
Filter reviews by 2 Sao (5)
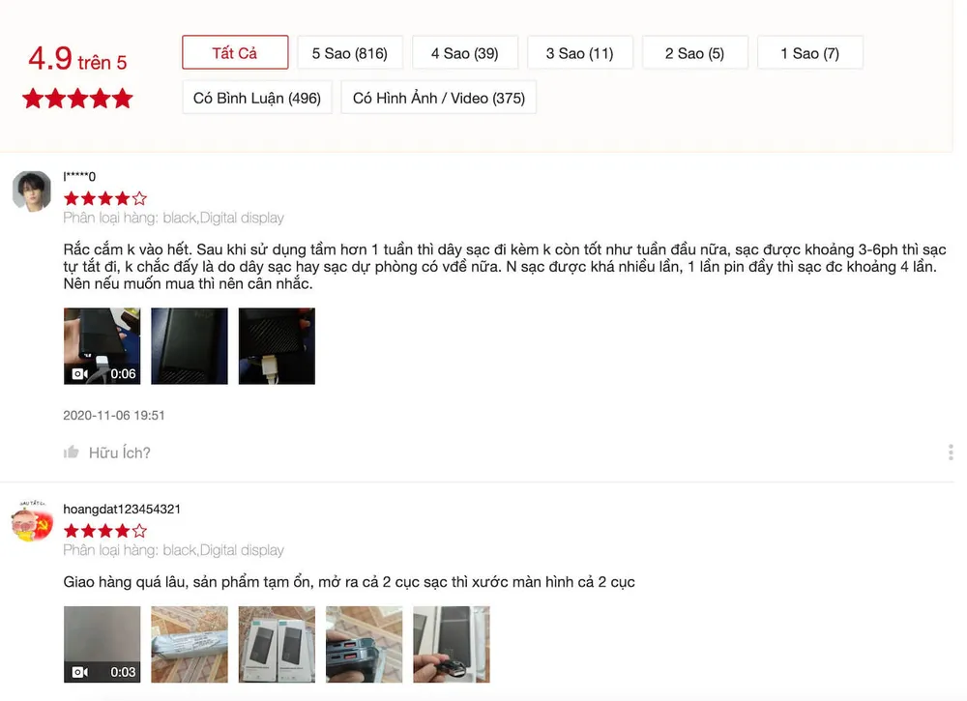click(695, 53)
